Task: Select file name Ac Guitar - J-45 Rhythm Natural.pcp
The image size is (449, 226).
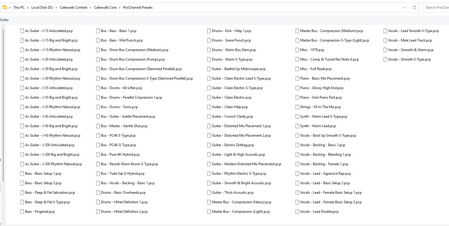Action: point(52,135)
